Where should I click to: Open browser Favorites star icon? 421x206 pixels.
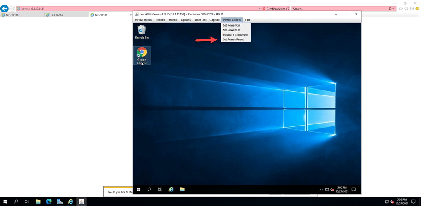(406, 9)
